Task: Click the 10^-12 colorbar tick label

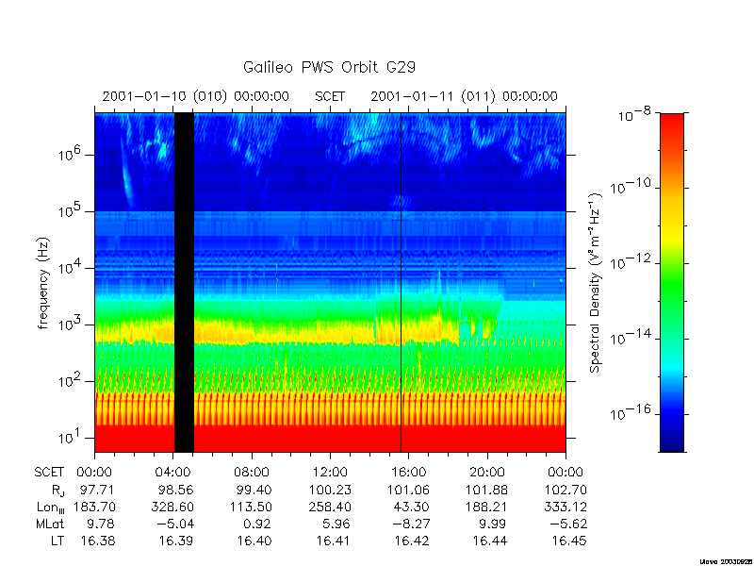Action: (631, 261)
